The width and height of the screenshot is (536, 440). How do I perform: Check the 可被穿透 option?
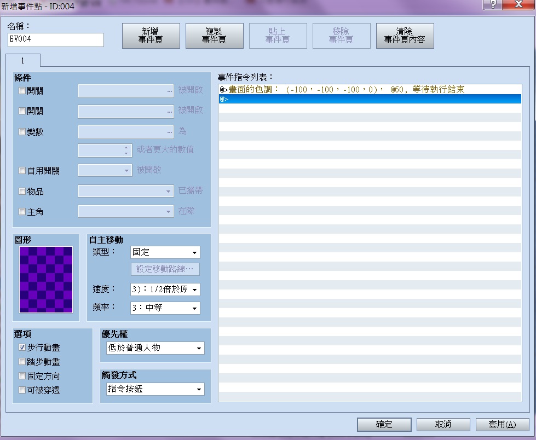click(x=22, y=390)
